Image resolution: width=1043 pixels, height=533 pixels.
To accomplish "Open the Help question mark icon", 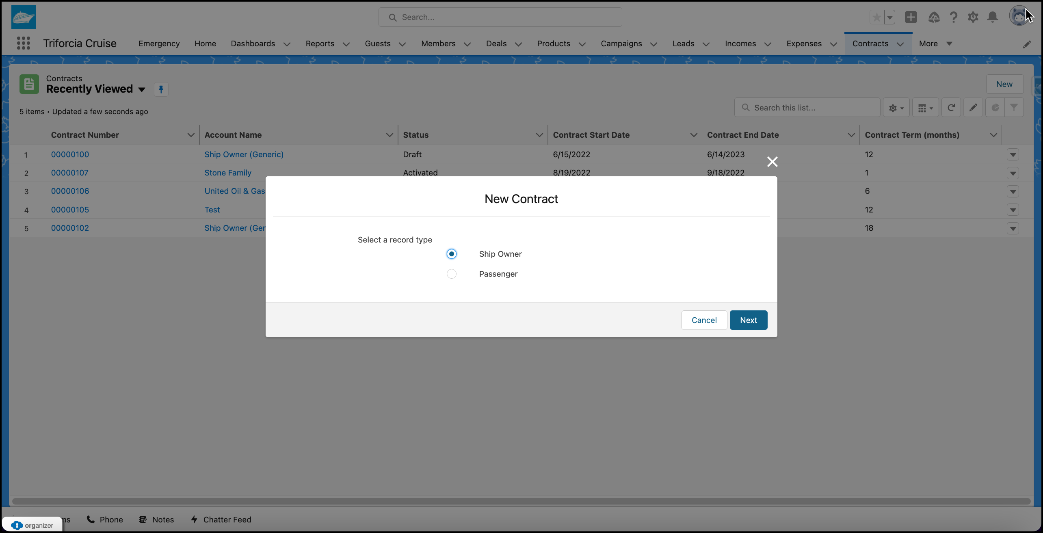I will coord(953,17).
